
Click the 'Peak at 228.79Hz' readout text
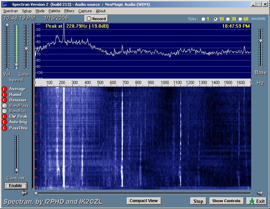(77, 26)
